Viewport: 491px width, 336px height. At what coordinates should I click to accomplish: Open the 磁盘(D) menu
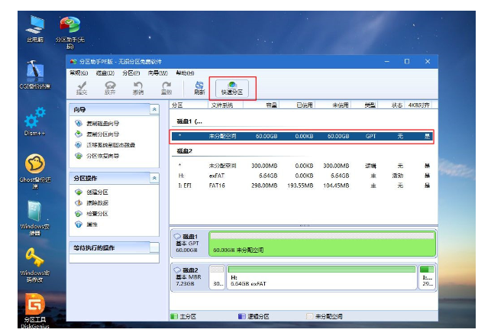(105, 73)
